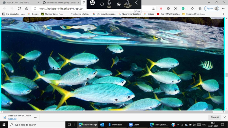The image size is (228, 128).
Task: Open Microsoft Edge from the taskbar
Action: 88,125
